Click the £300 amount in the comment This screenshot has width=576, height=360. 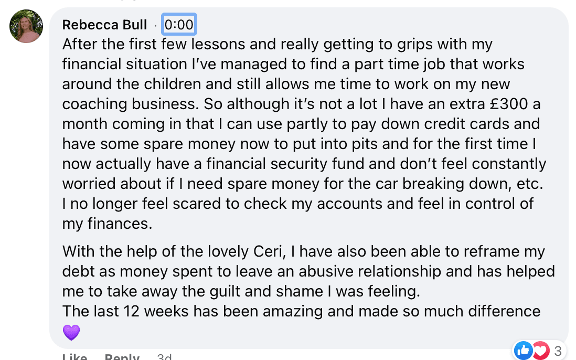[504, 104]
